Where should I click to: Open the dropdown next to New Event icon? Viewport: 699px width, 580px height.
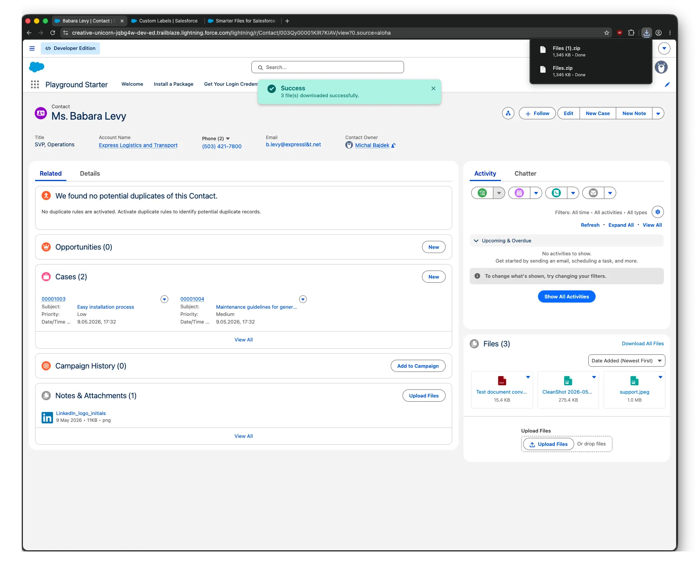pyautogui.click(x=536, y=193)
